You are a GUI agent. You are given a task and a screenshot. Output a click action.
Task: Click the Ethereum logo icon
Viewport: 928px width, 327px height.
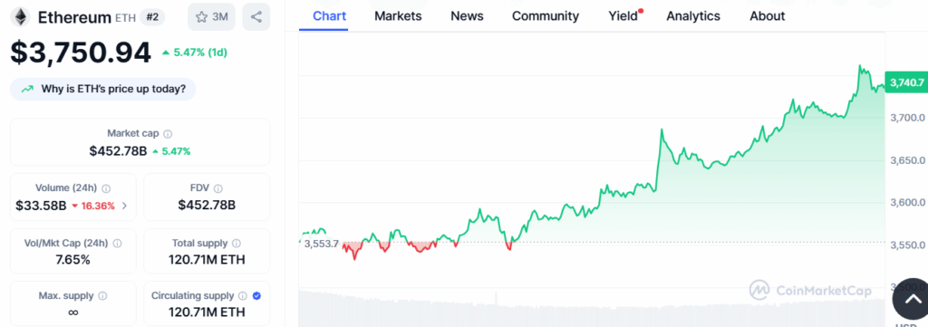[21, 17]
